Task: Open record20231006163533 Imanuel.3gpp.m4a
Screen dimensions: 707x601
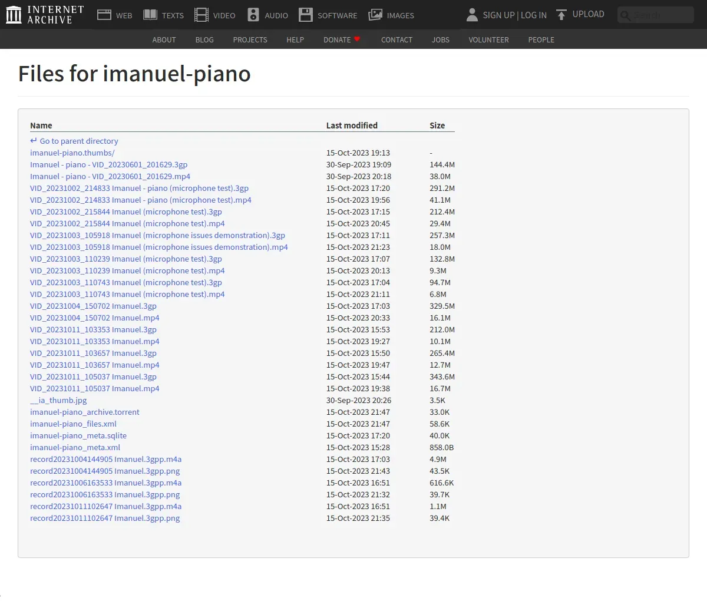Action: pyautogui.click(x=105, y=483)
